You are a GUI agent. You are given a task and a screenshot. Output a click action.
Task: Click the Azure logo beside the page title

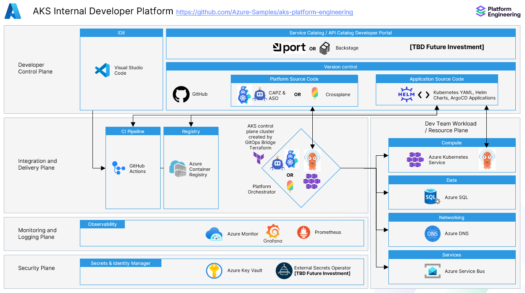(13, 11)
